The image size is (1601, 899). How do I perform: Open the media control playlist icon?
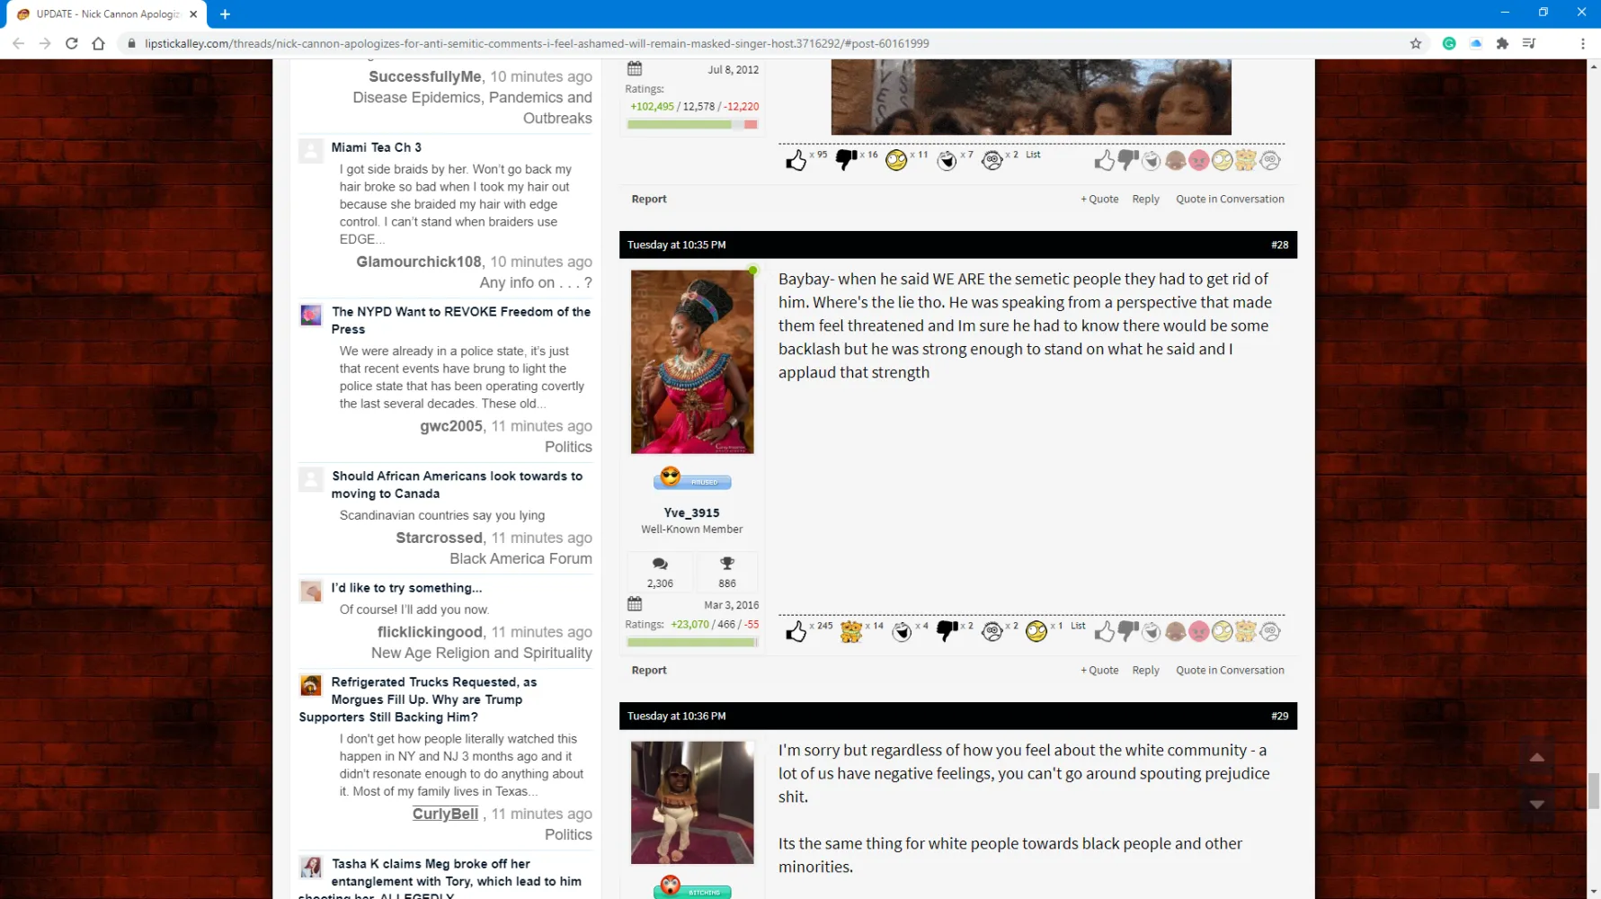[x=1529, y=43]
